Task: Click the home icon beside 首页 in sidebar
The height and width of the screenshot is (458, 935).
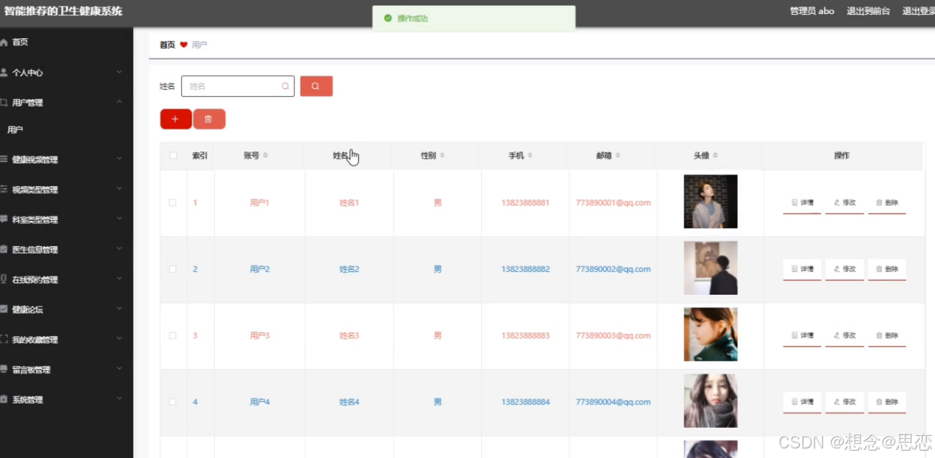Action: [4, 43]
